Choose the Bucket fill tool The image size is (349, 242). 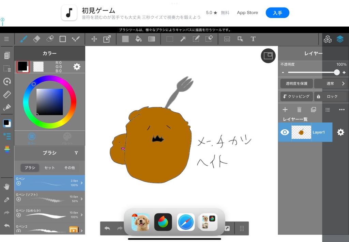[x=138, y=39]
